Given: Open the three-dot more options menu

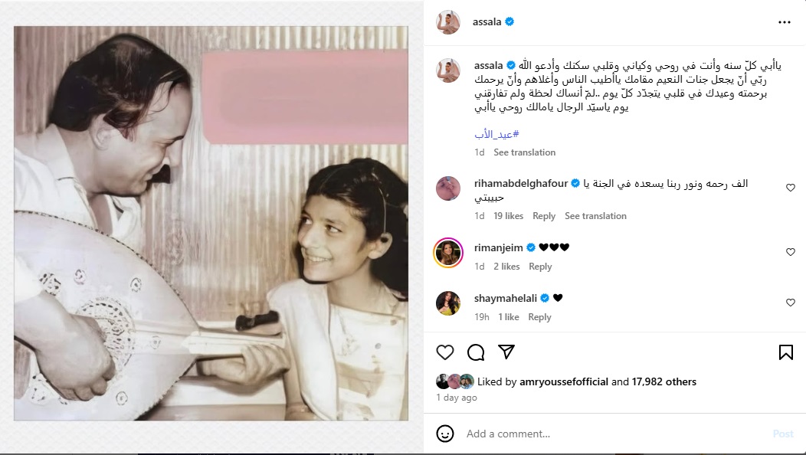Looking at the screenshot, I should click(784, 22).
